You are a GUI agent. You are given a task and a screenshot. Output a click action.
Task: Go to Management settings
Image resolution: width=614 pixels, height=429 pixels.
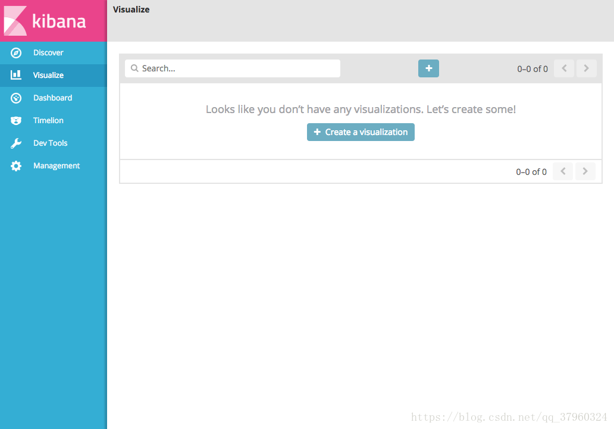click(54, 166)
